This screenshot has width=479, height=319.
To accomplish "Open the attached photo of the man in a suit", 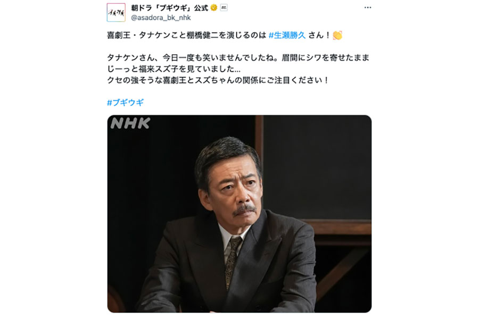I will [x=239, y=214].
